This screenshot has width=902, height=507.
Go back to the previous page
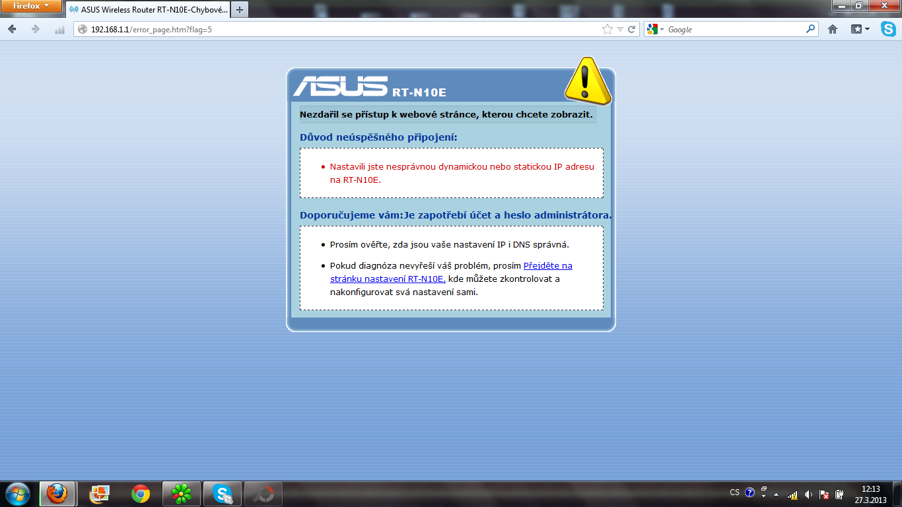point(13,30)
